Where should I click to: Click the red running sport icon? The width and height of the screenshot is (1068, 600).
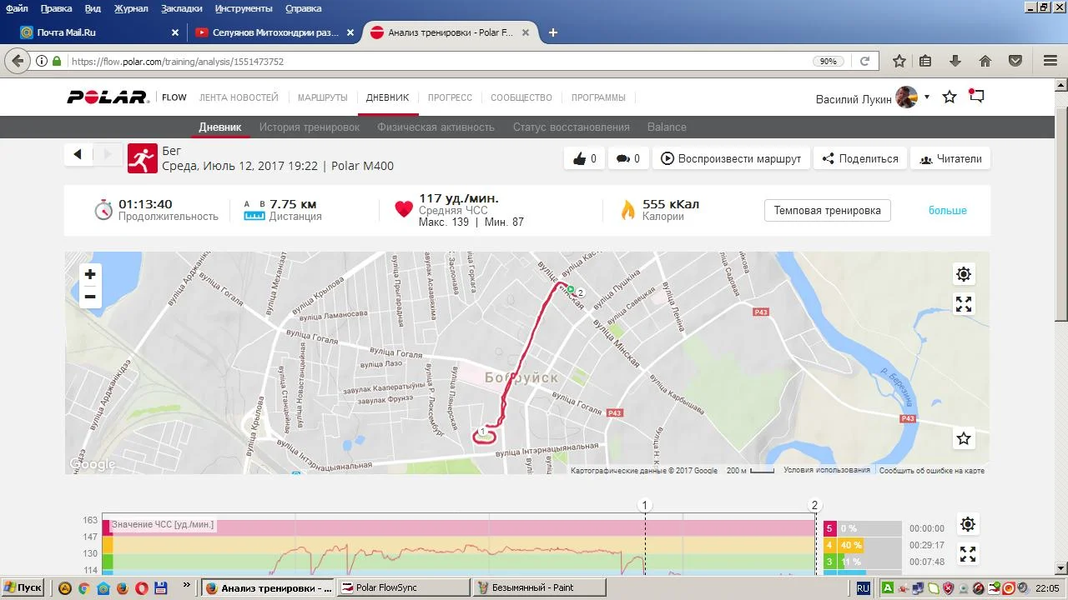[x=143, y=158]
